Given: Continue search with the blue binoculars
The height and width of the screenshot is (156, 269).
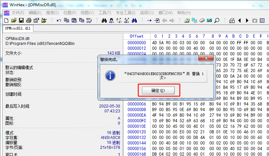Looking at the screenshot, I should point(134,20).
